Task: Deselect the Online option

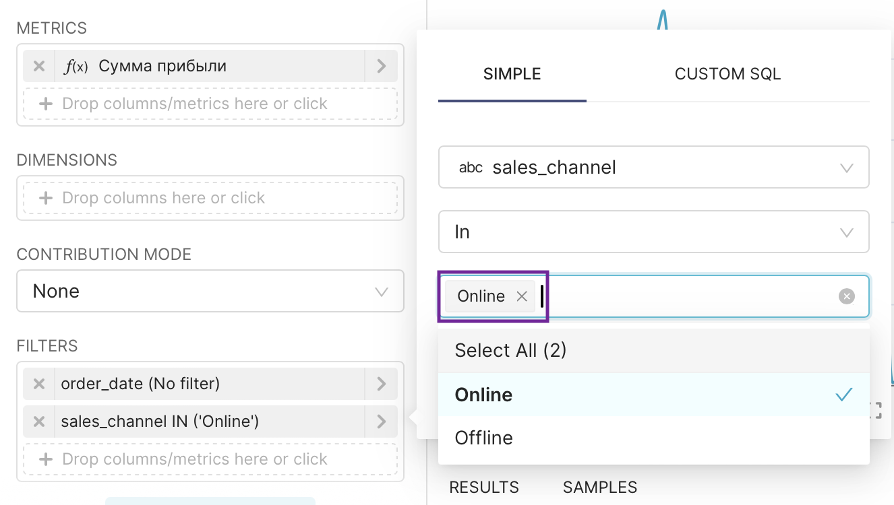Action: [x=483, y=395]
